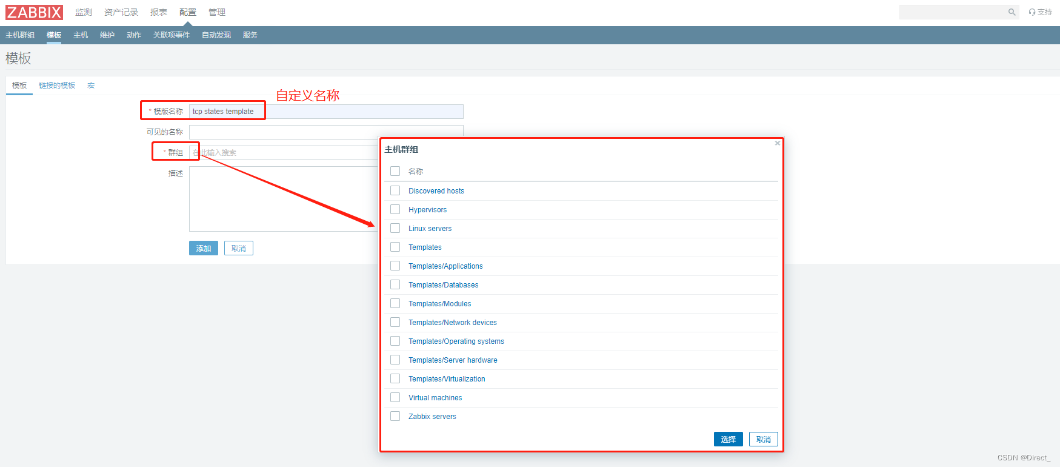Image resolution: width=1060 pixels, height=467 pixels.
Task: Check the Templates/Network devices checkbox
Action: point(395,322)
